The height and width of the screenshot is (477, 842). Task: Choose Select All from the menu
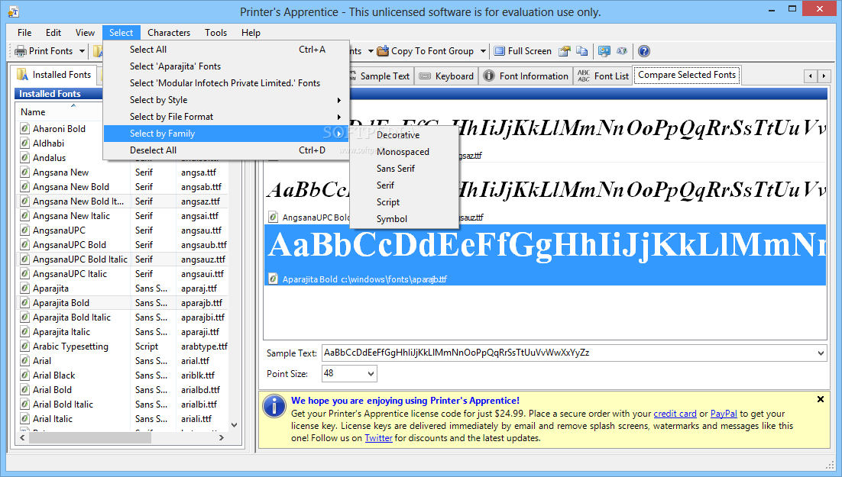pyautogui.click(x=226, y=50)
